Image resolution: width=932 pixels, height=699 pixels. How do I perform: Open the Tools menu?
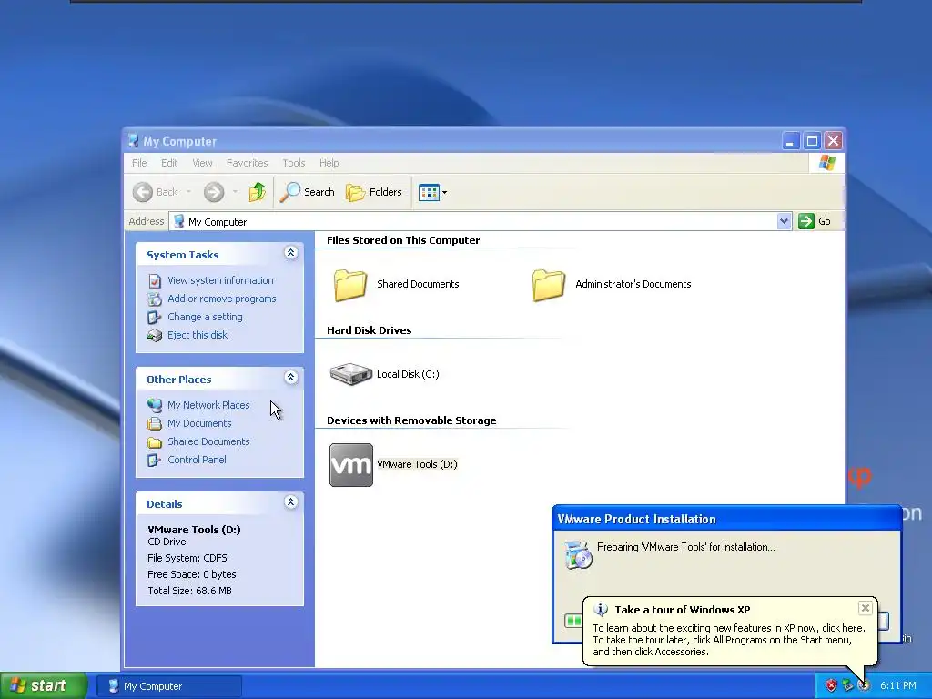(294, 163)
